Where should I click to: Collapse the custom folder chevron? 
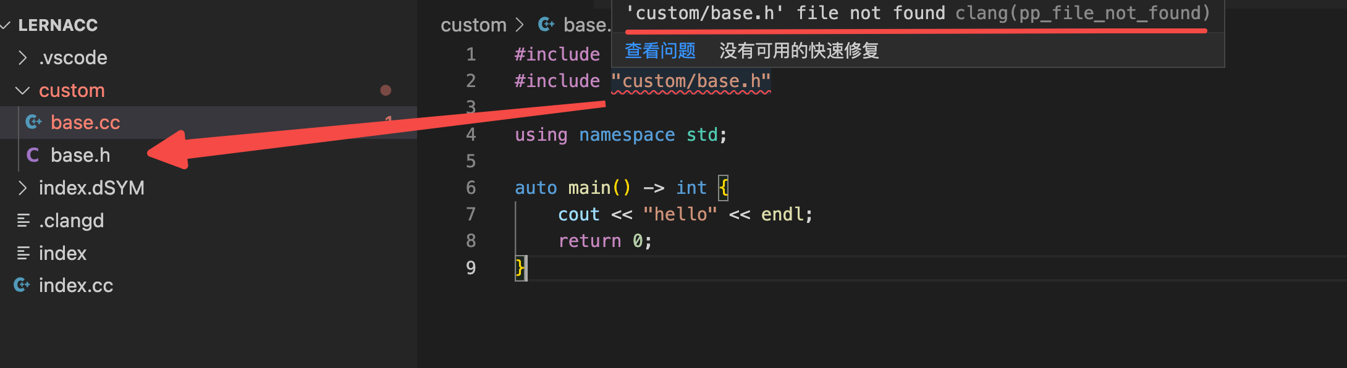[23, 90]
